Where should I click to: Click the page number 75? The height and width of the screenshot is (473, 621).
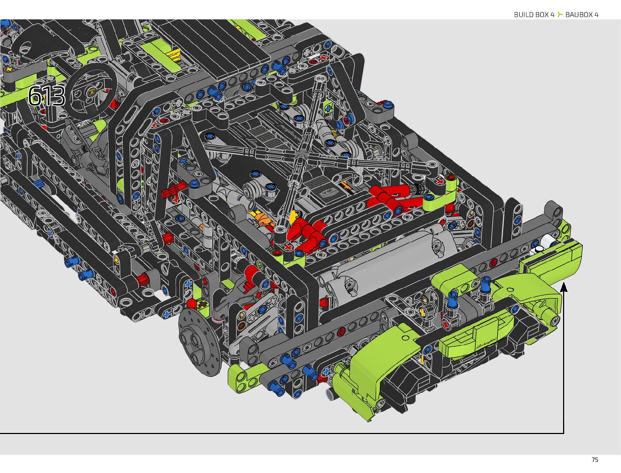pos(594,459)
